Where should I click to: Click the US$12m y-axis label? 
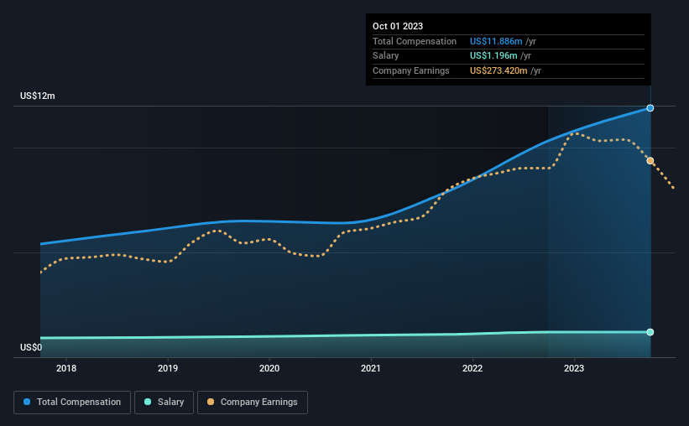pyautogui.click(x=38, y=96)
